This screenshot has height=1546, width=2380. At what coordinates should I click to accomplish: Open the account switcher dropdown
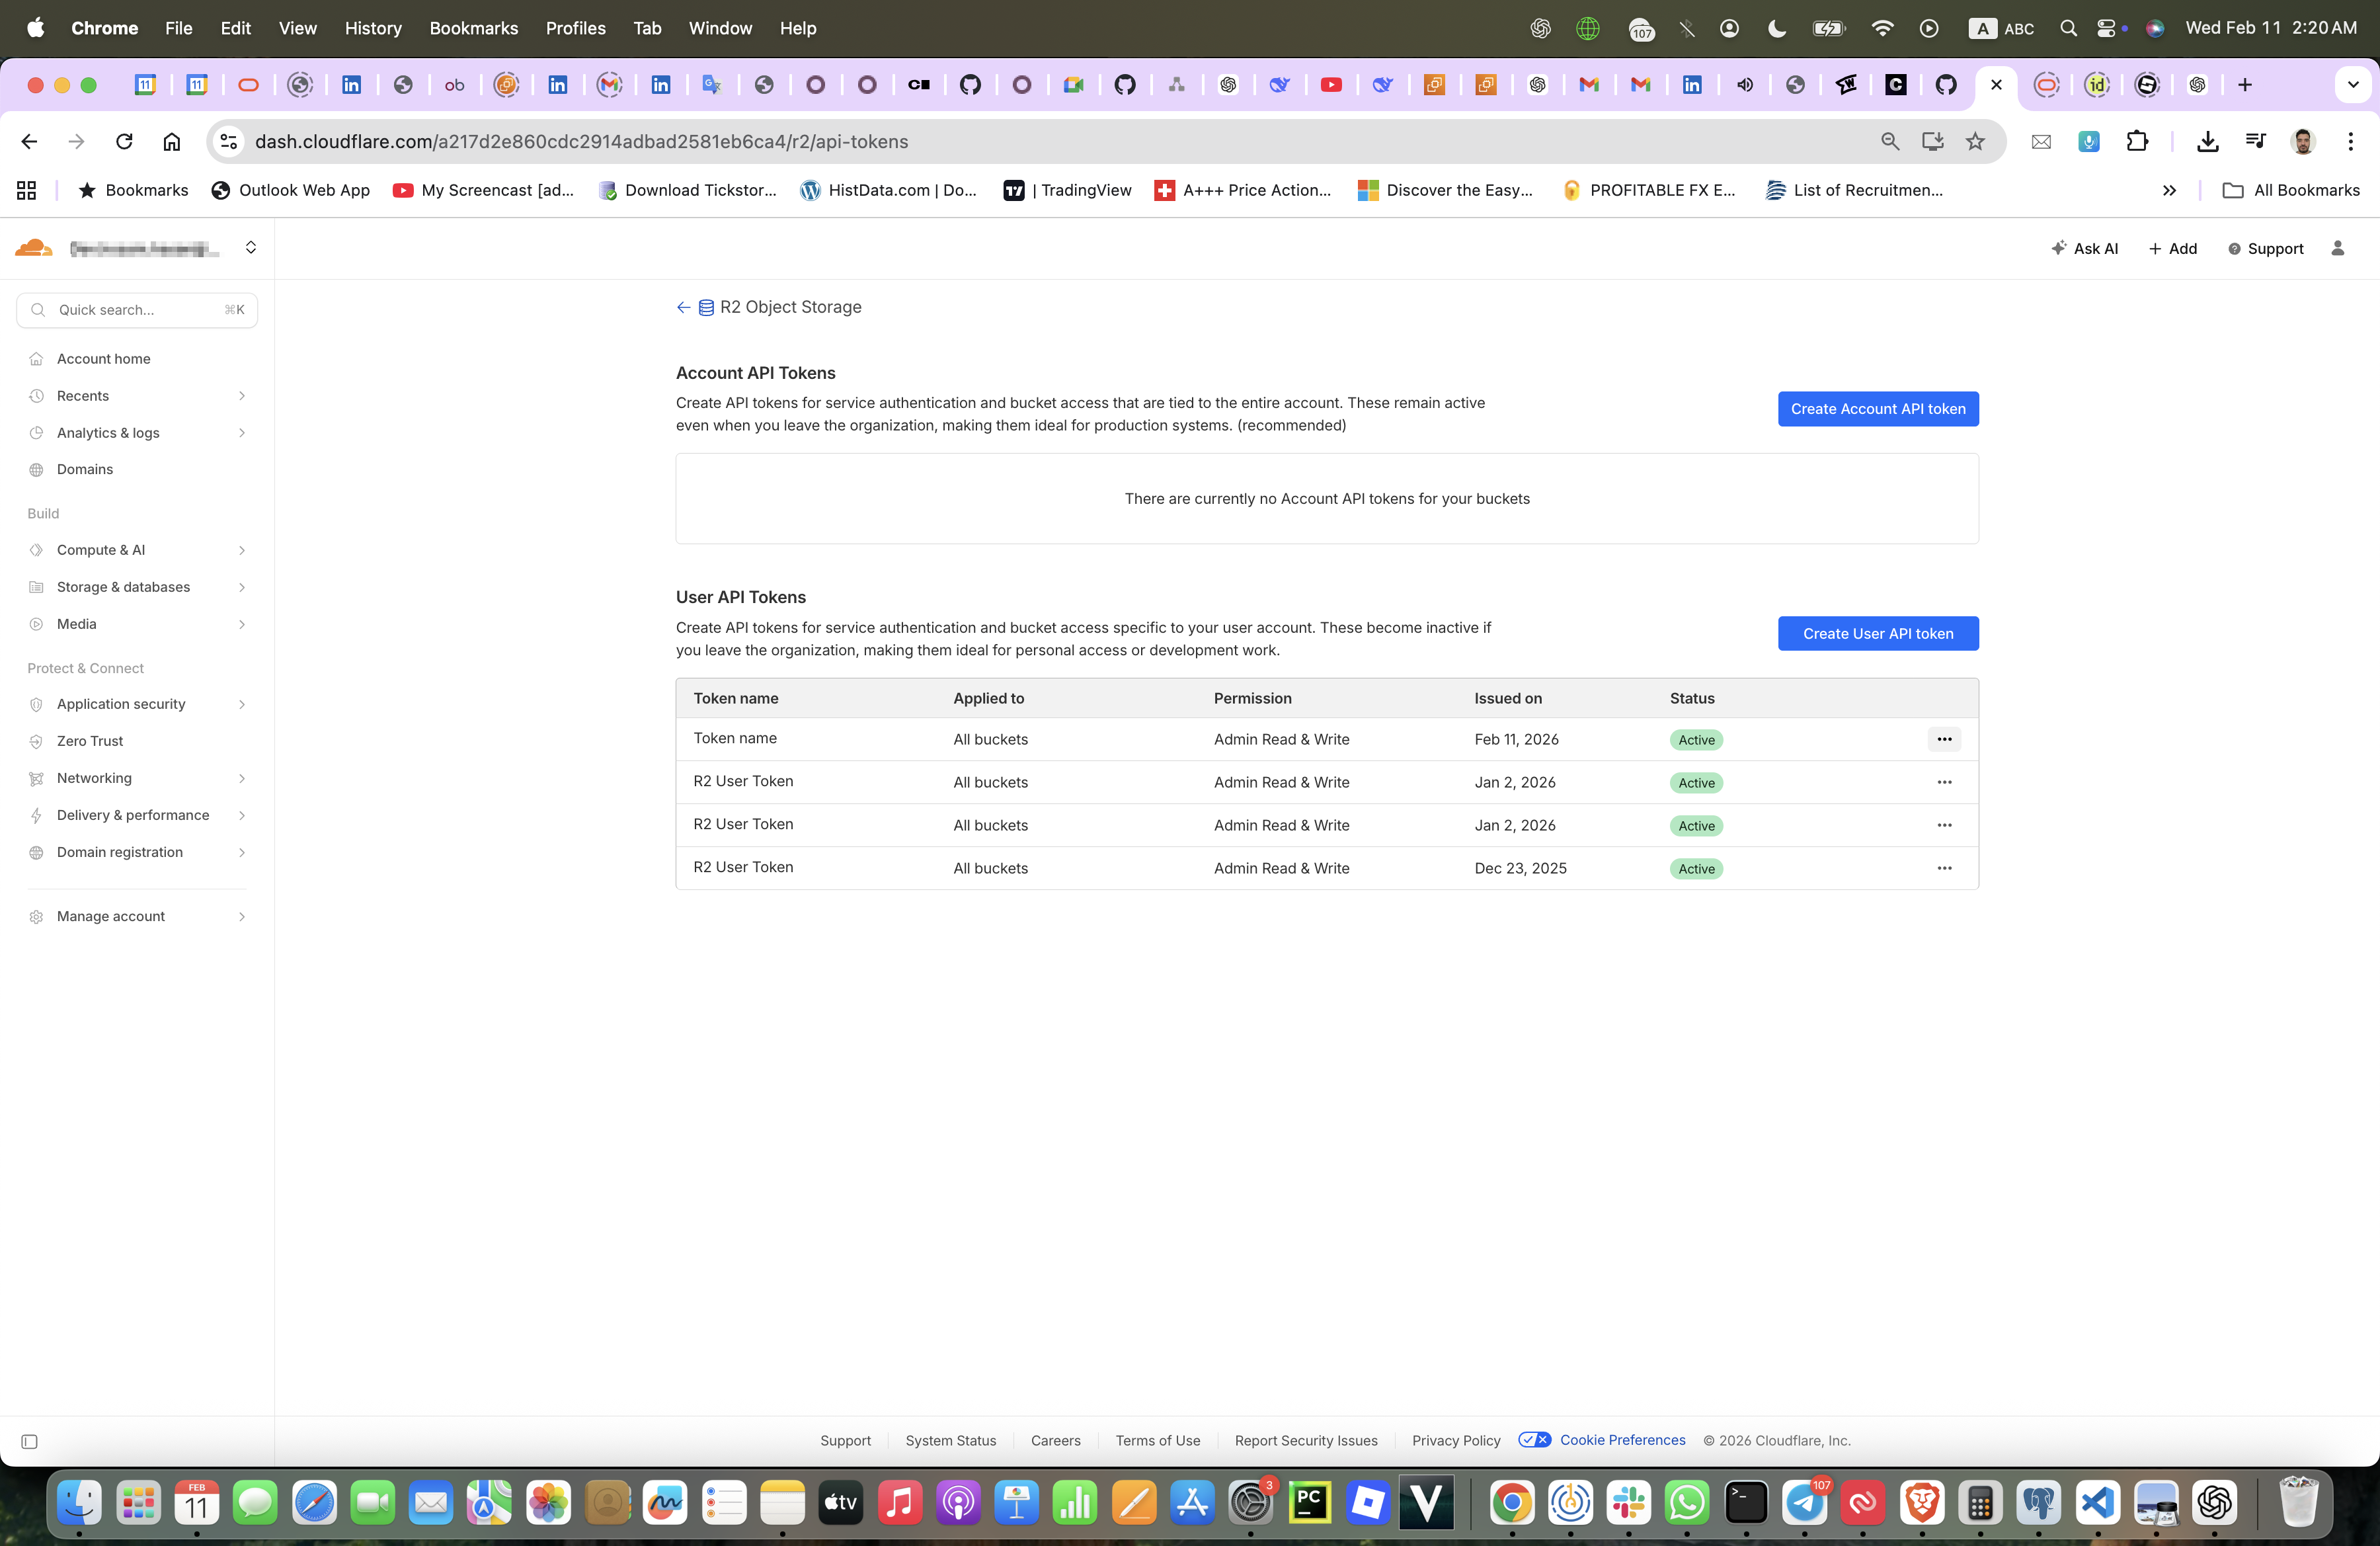tap(250, 248)
